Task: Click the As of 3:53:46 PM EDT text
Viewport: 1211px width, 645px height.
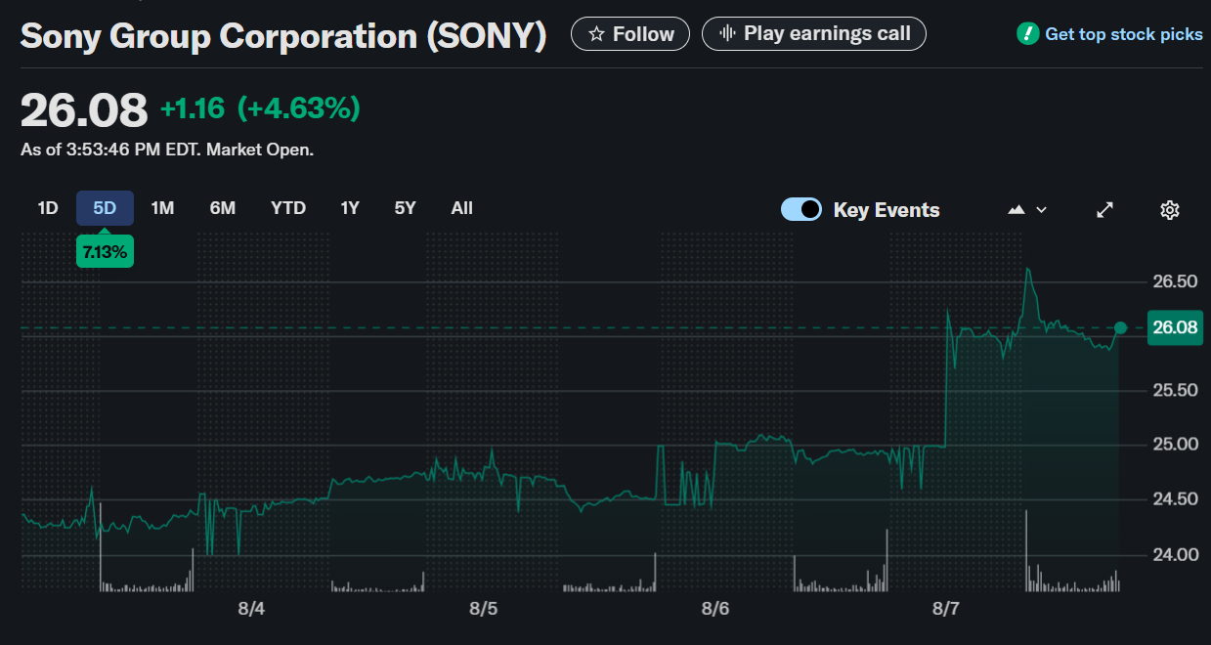Action: click(111, 150)
